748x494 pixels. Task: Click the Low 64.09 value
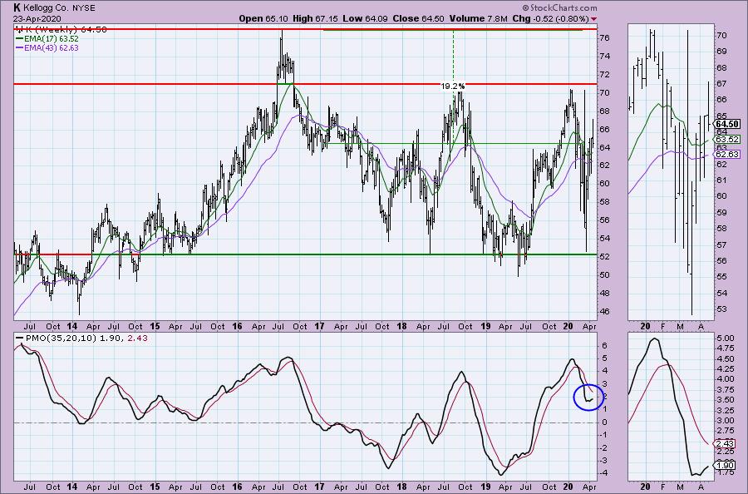pyautogui.click(x=367, y=18)
